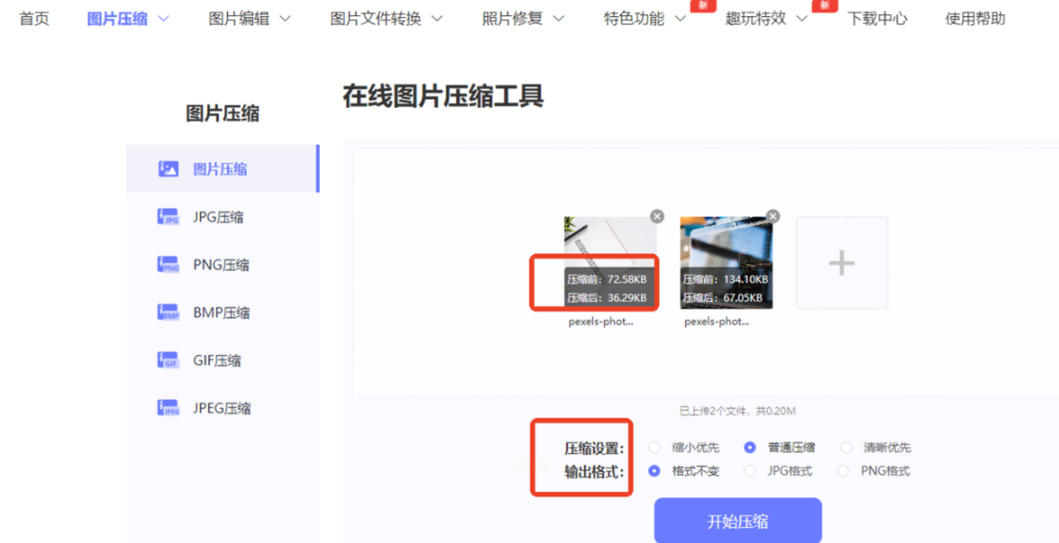The width and height of the screenshot is (1059, 543).
Task: Click the JPG压缩 file icon
Action: coord(168,217)
